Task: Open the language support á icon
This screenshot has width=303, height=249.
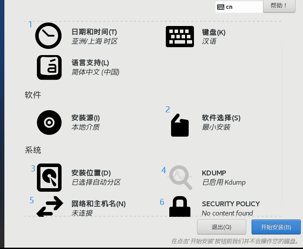Action: pyautogui.click(x=49, y=67)
